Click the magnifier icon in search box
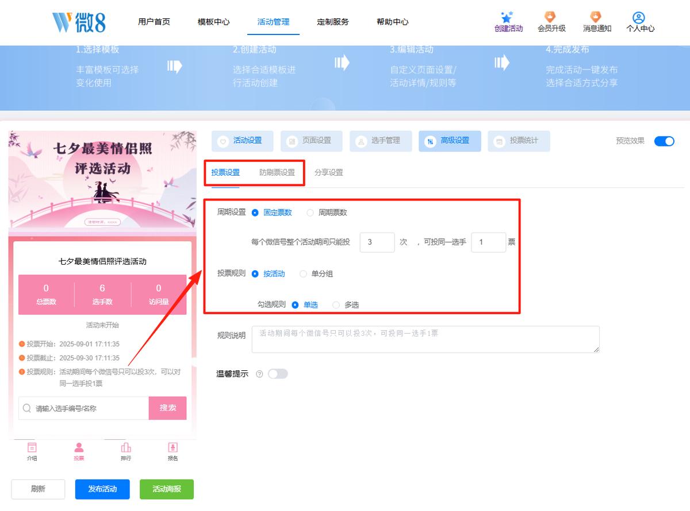 pos(26,408)
